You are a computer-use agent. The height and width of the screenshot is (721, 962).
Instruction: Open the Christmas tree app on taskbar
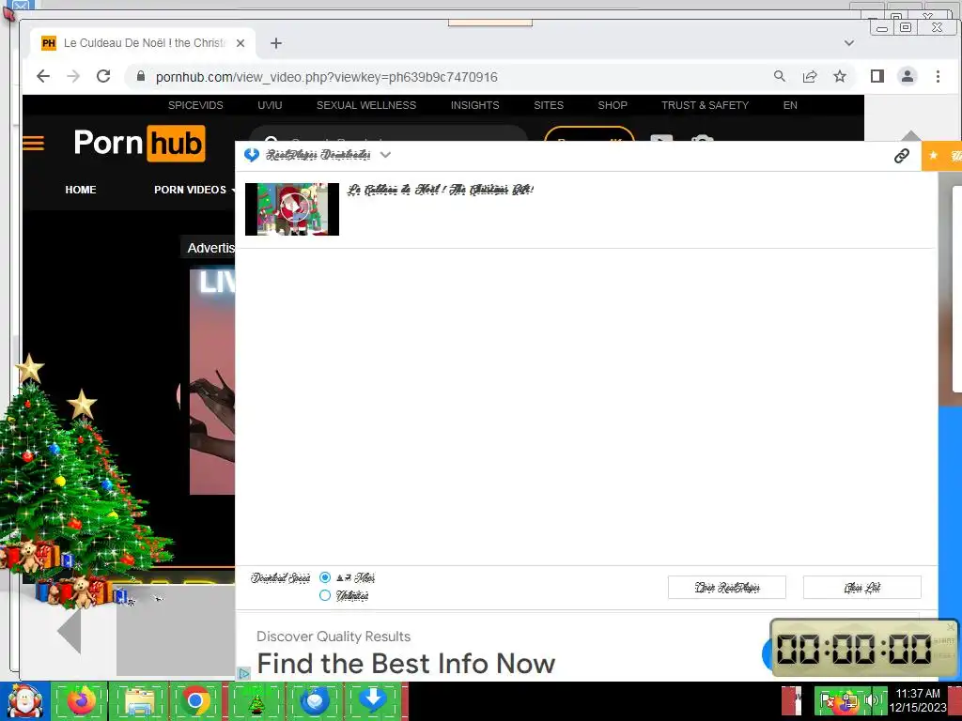(256, 701)
